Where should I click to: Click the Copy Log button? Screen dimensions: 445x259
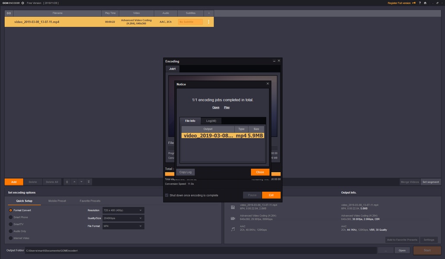point(185,172)
